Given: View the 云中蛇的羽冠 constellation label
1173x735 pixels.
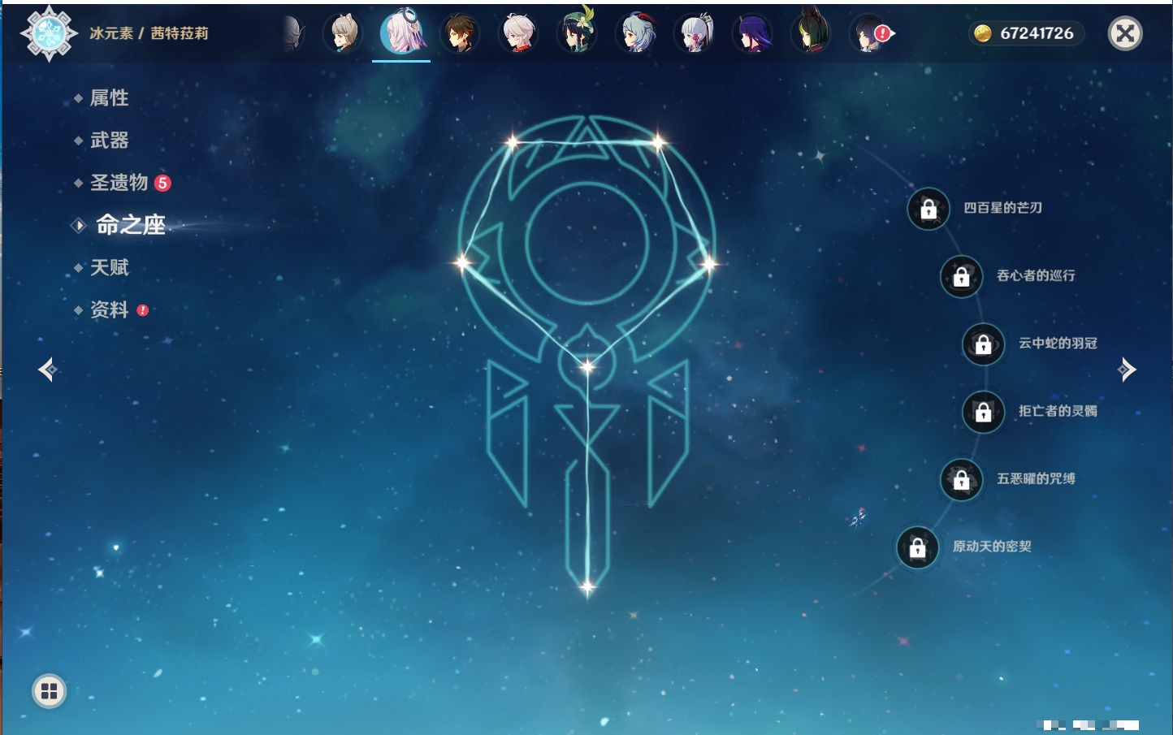Looking at the screenshot, I should [1058, 343].
